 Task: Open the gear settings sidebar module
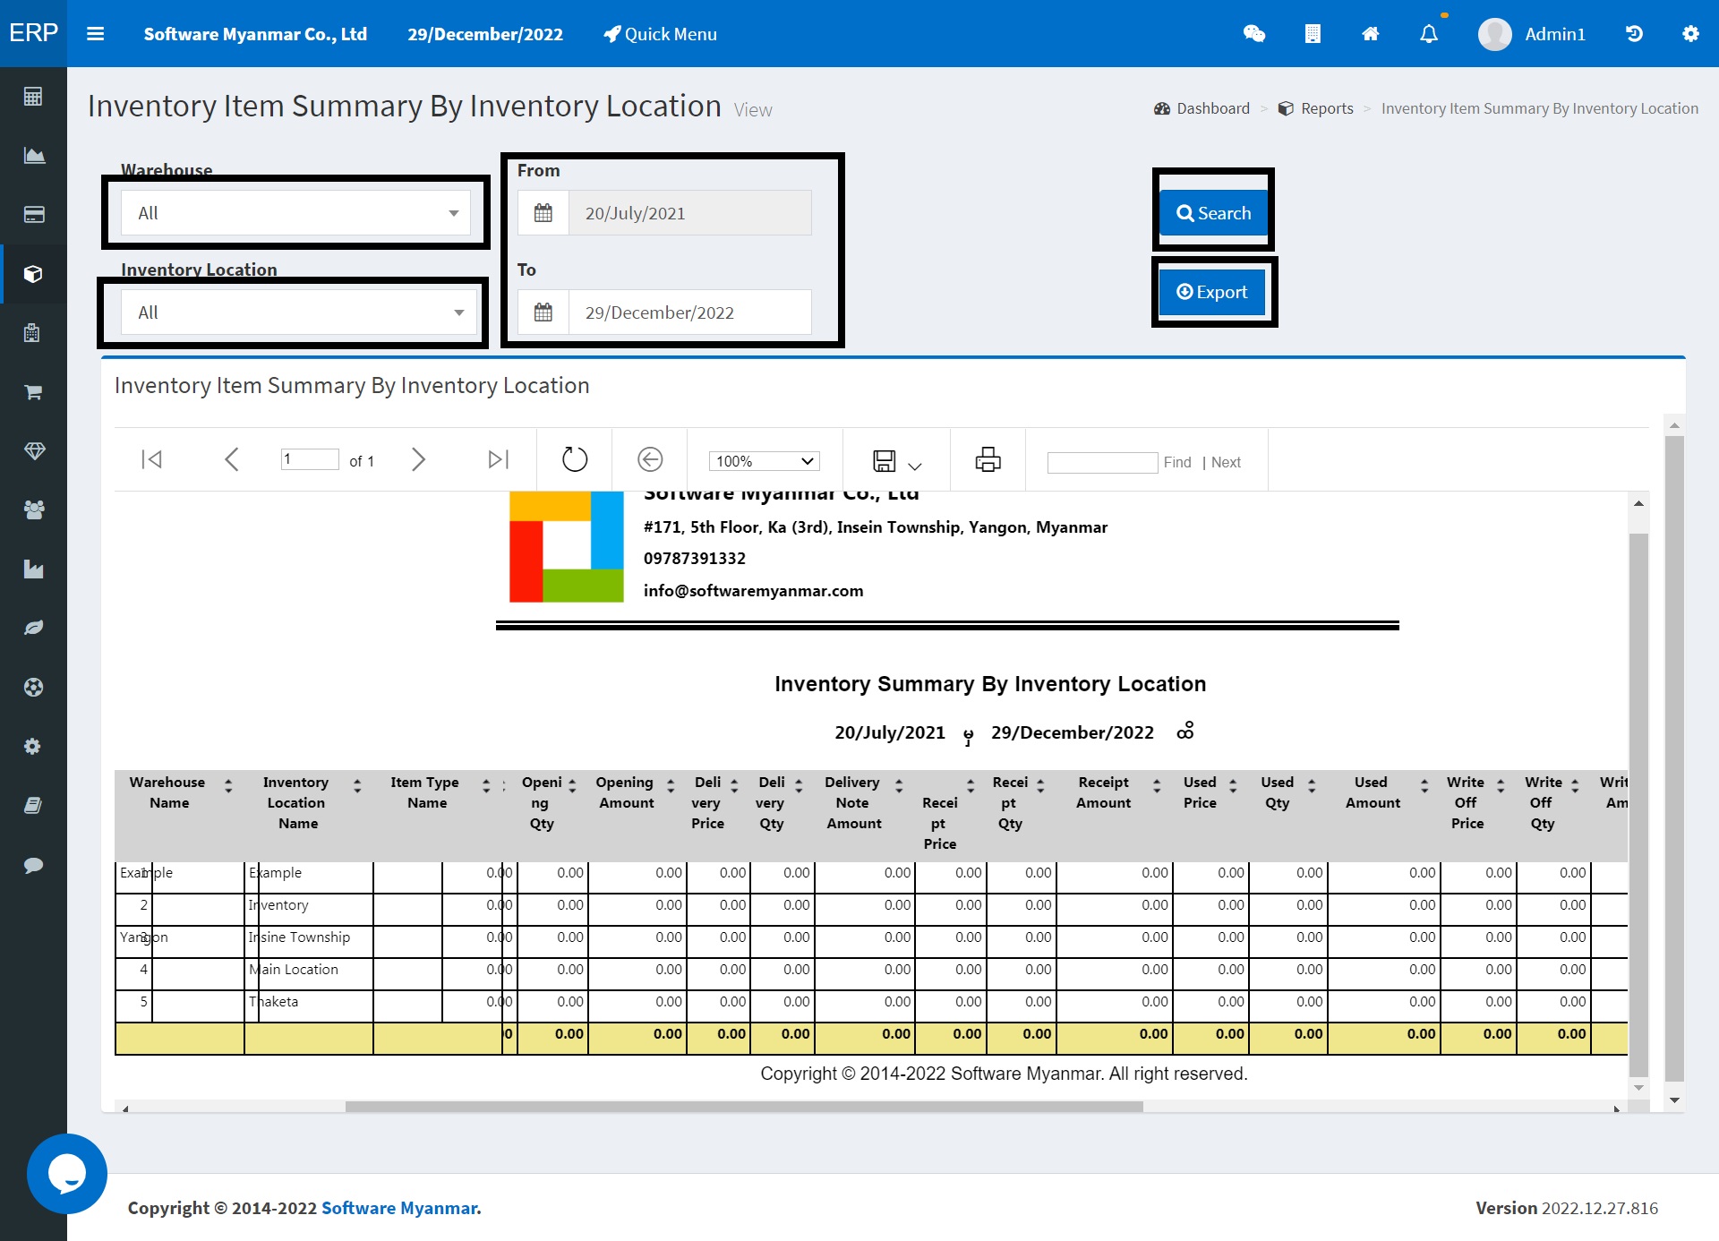coord(33,747)
